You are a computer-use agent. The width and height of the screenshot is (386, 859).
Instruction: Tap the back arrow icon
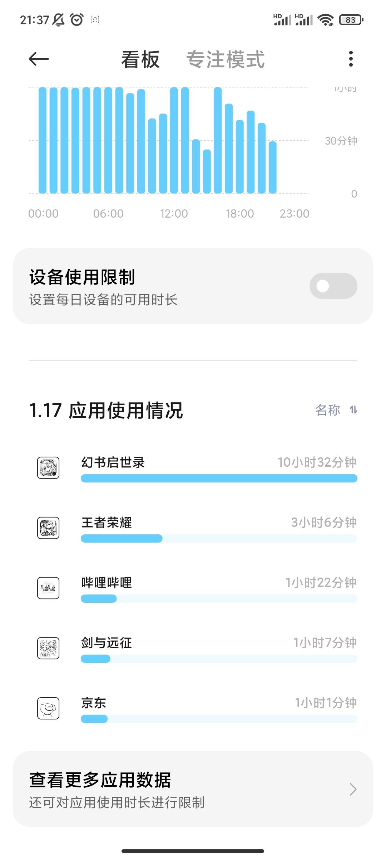(39, 59)
